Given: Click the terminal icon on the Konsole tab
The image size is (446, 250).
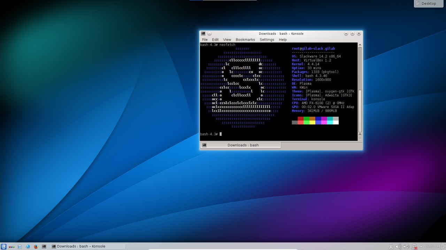Looking at the screenshot, I should [x=205, y=145].
